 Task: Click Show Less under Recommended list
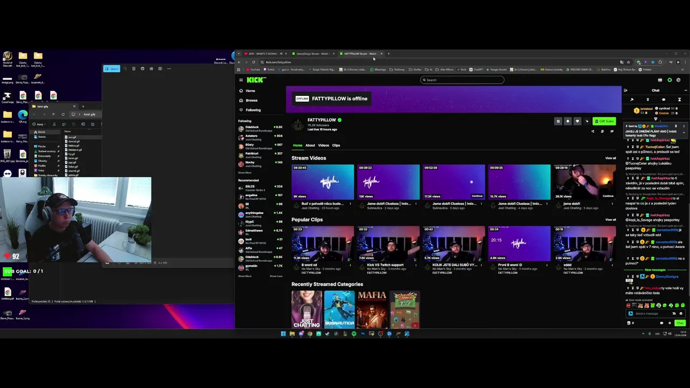pos(276,276)
